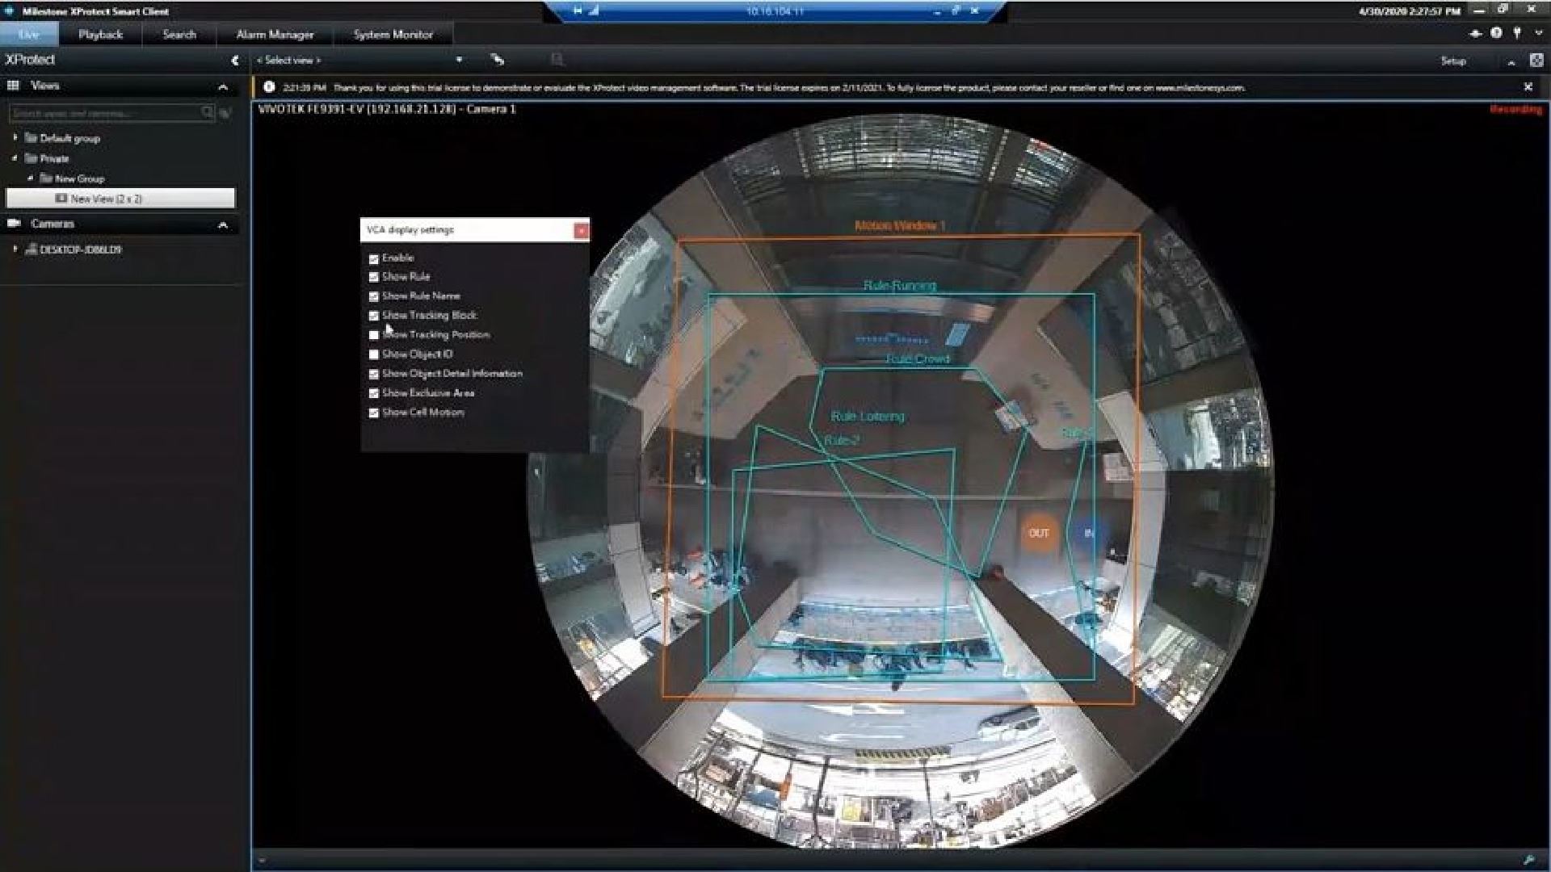
Task: Expand the DESKTOP-JDB6LD9 camera server node
Action: tap(15, 249)
